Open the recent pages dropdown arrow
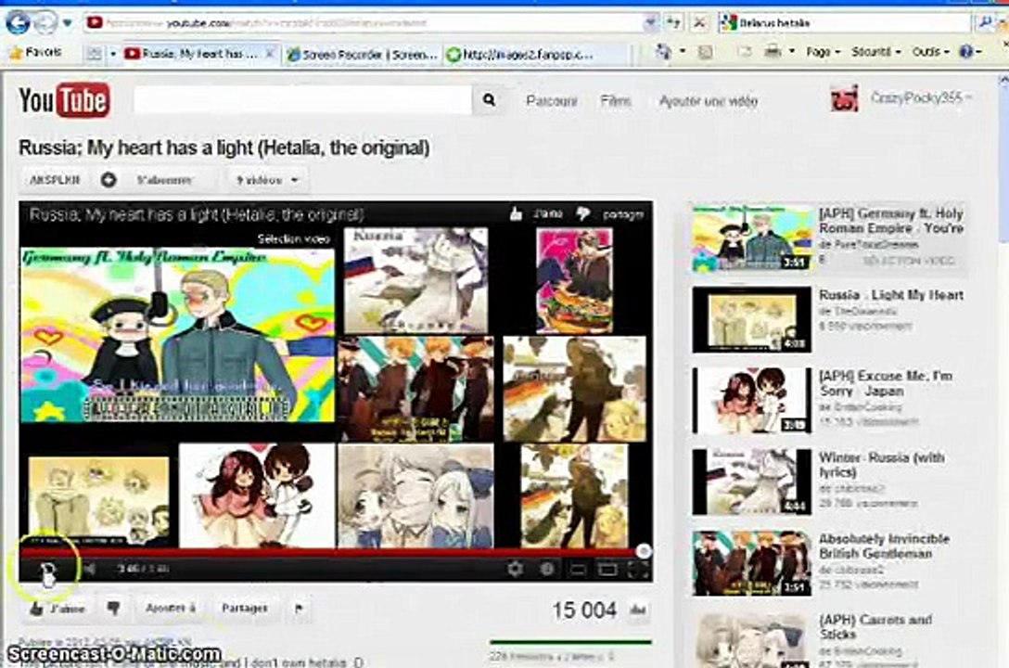Screen dimensions: 1009x668 (68, 24)
